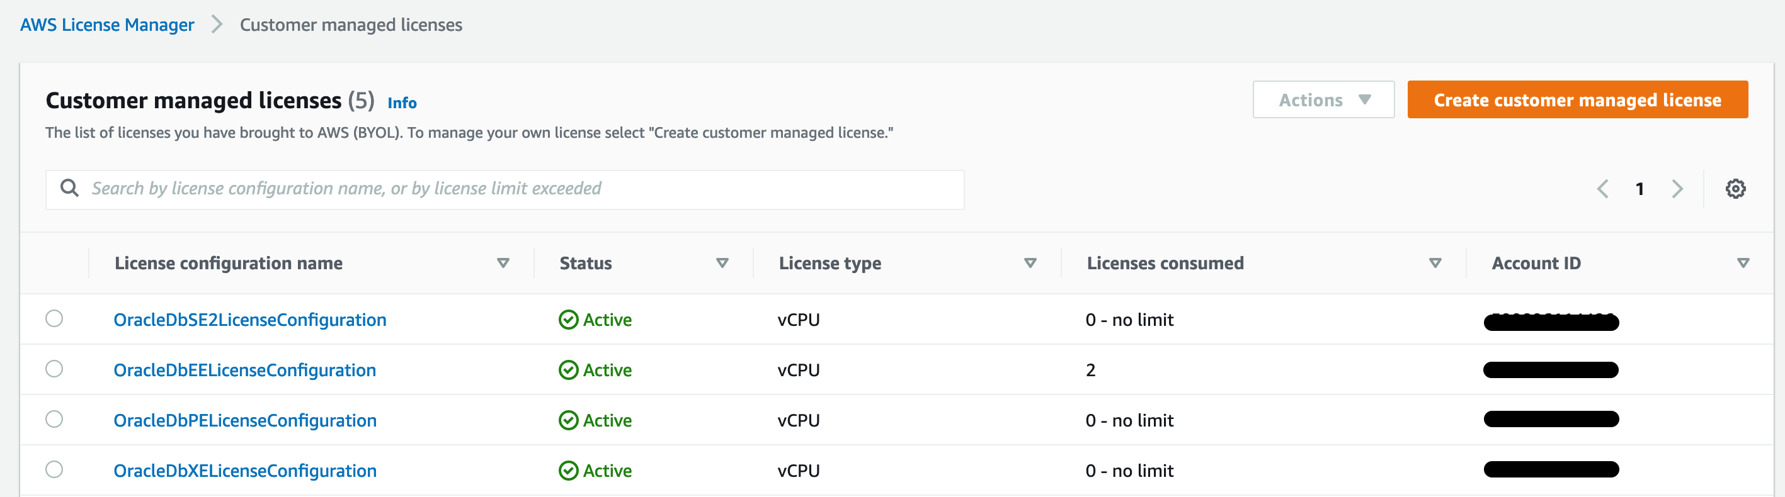Click '0 - no limit' for OracleDbPELicenseConfiguration

[x=1129, y=420]
